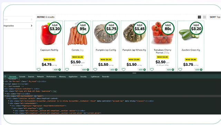The image size is (221, 125).
Task: Click the SAVE 80c badge
Action: click(x=168, y=28)
